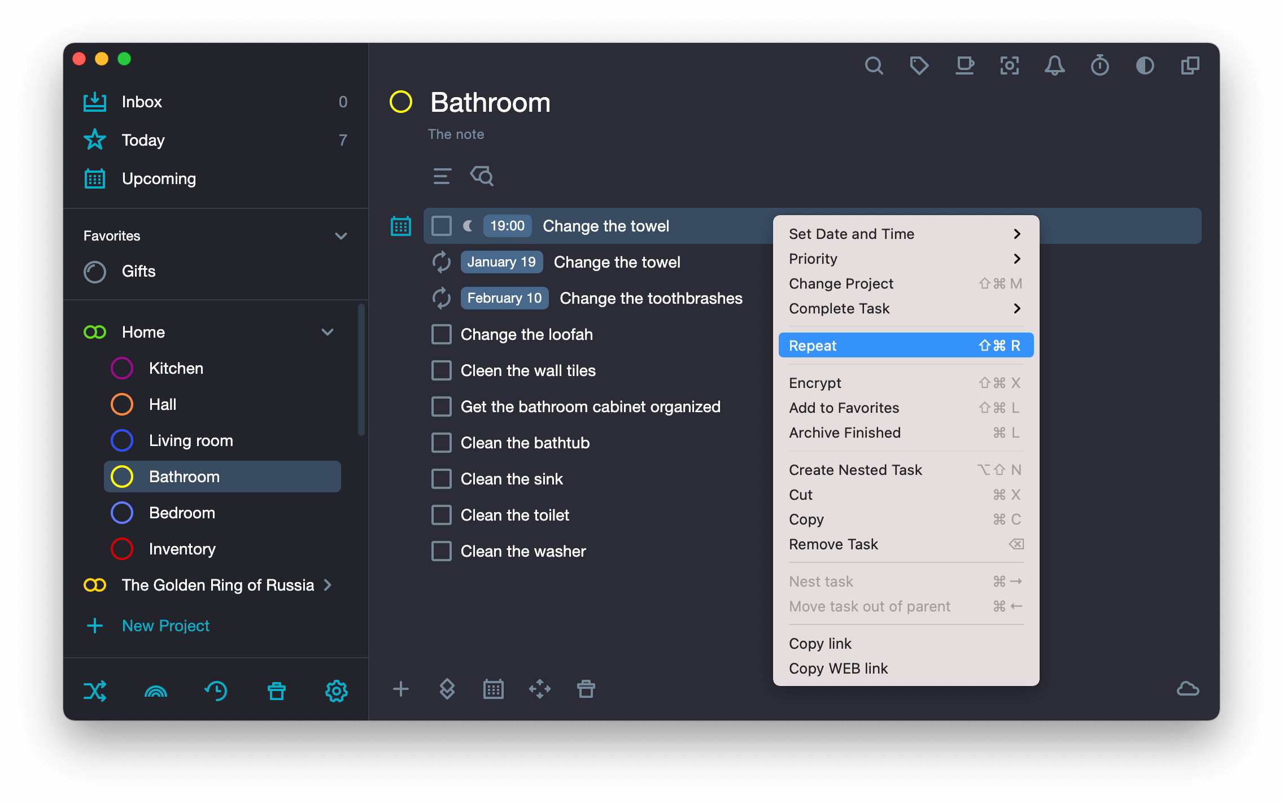This screenshot has height=804, width=1283.
Task: Click the rainbow icon in sidebar footer
Action: [156, 691]
